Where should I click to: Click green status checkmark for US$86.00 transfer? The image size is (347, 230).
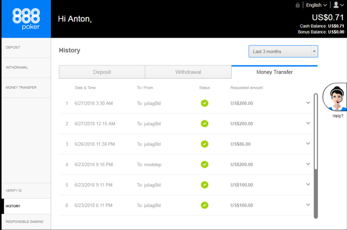tap(204, 144)
